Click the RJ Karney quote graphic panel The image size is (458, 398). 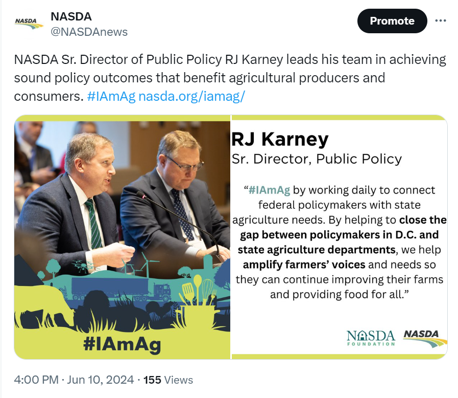(x=340, y=237)
